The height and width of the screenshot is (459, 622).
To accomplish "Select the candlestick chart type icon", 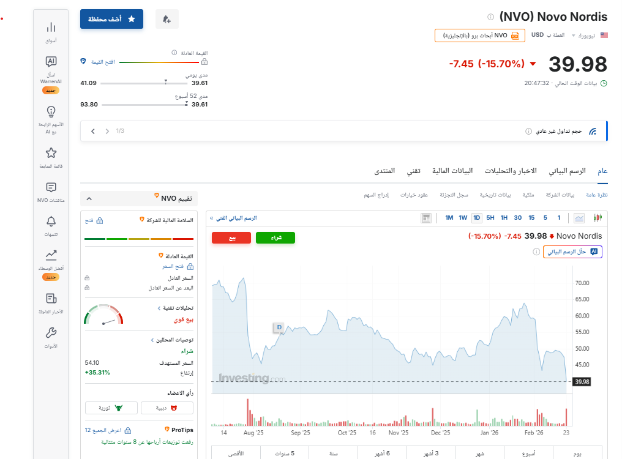I will tap(598, 218).
